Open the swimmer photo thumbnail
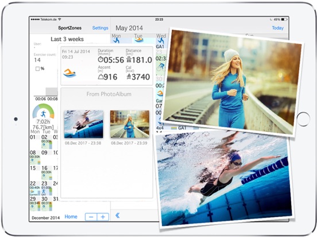This screenshot has height=237, width=317. click(x=83, y=124)
